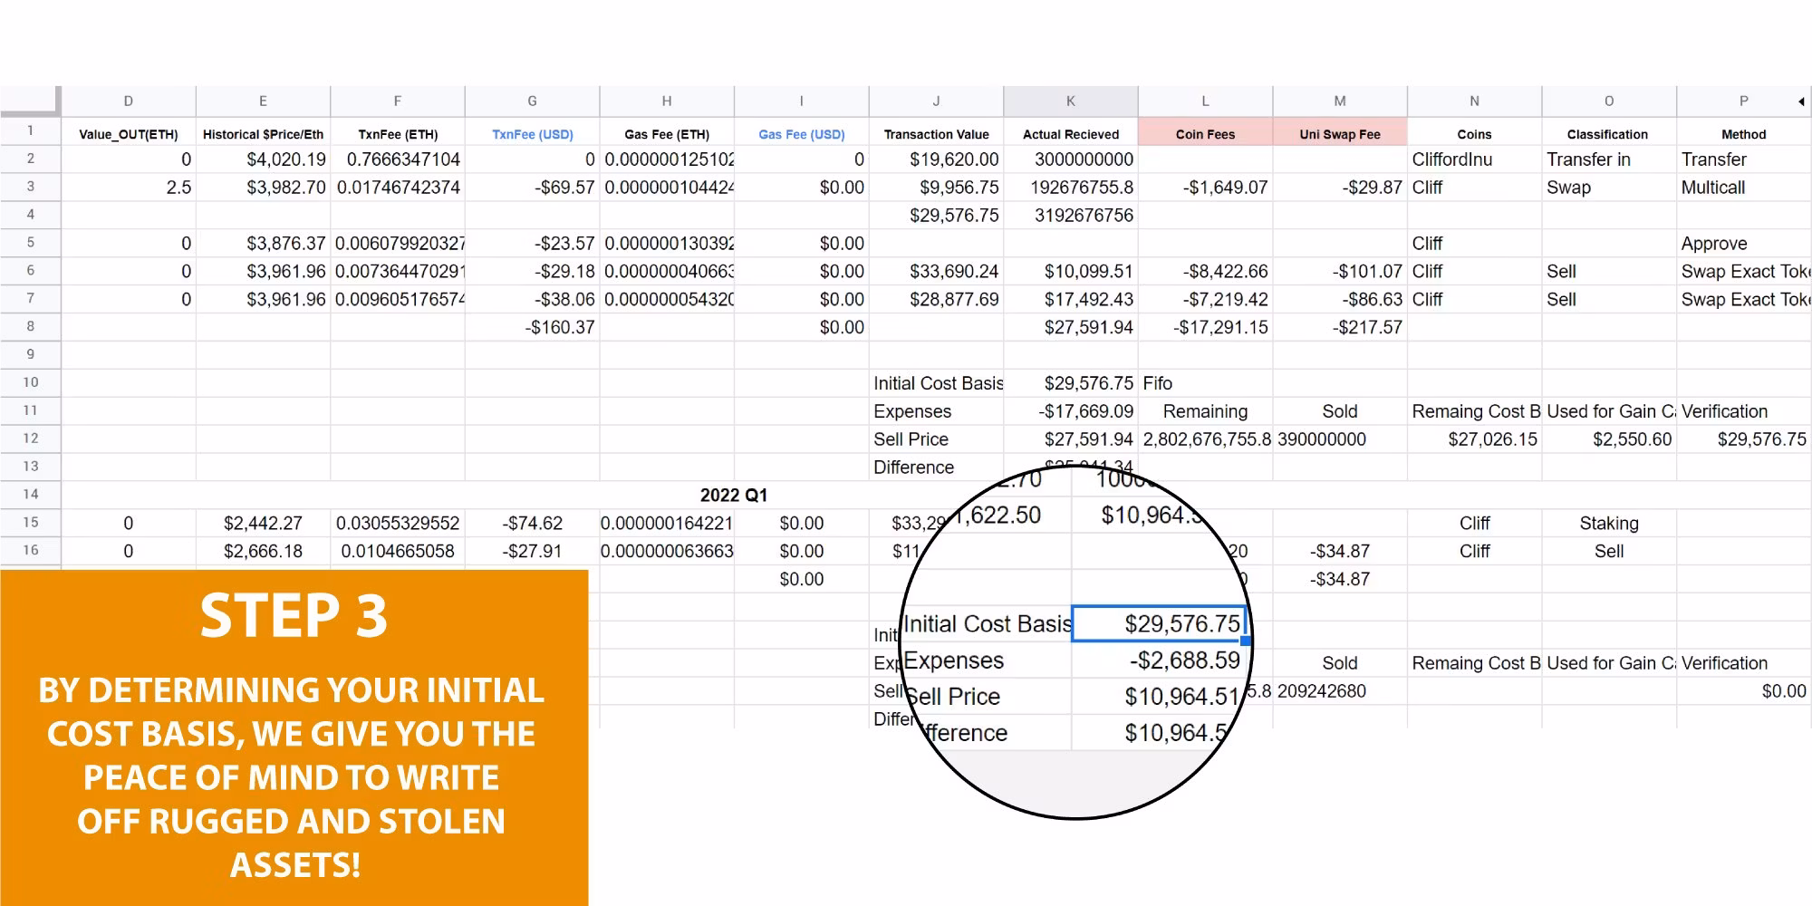Click the $27,026.15 remaining cost basis cell
Image resolution: width=1812 pixels, height=906 pixels.
(x=1491, y=439)
